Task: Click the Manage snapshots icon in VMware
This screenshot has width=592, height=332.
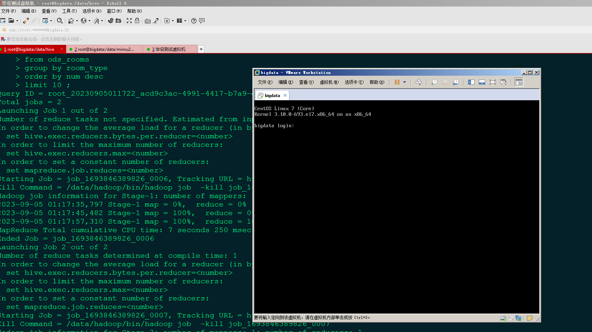Action: [456, 82]
